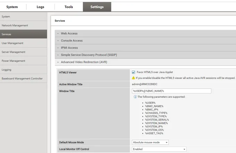Click the Default Mouse Mode label
Image resolution: width=236 pixels, height=153 pixels.
coord(71,142)
